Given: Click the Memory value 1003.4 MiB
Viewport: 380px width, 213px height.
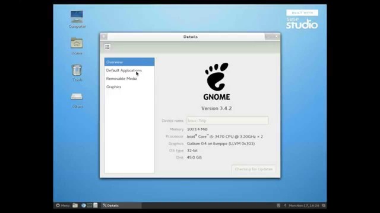Looking at the screenshot, I should coord(197,129).
